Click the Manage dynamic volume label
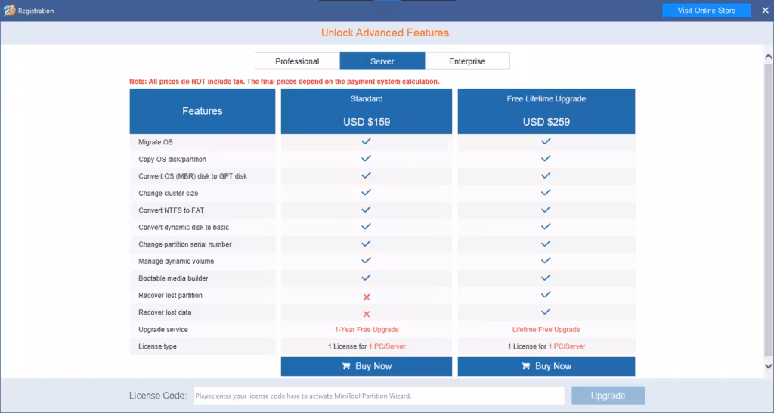The width and height of the screenshot is (774, 413). tap(176, 261)
